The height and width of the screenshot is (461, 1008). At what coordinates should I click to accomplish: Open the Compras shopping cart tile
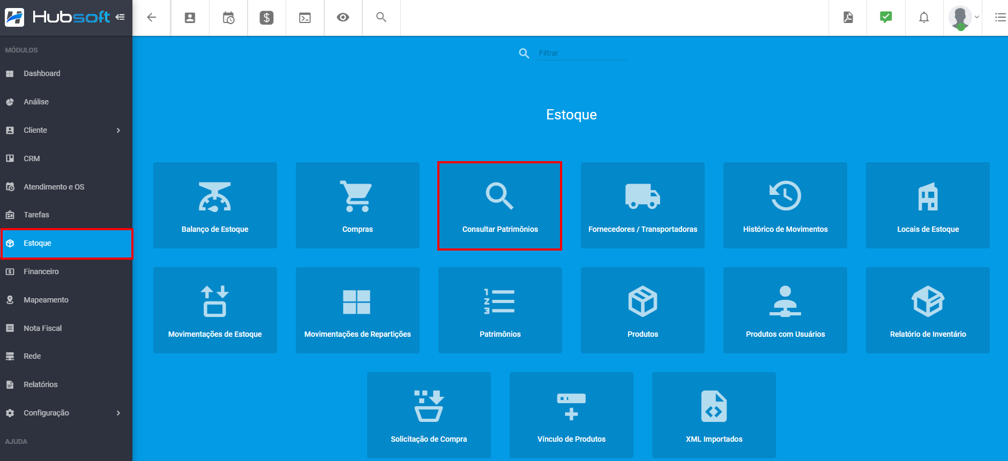click(357, 205)
